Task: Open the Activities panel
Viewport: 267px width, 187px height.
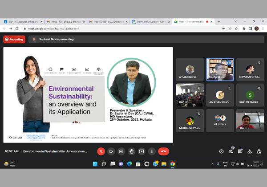Action: click(249, 151)
